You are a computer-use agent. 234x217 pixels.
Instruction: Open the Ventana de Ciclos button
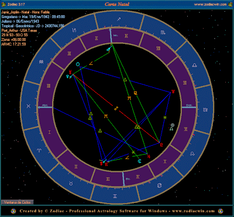(x=18, y=202)
